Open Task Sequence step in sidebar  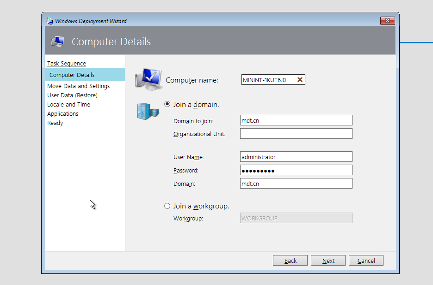click(67, 64)
